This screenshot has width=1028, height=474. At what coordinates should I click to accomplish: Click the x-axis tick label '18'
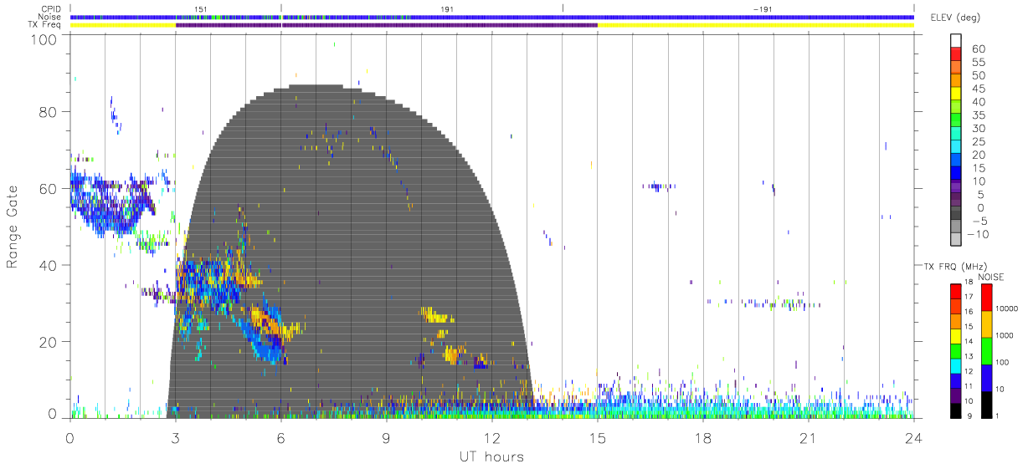703,438
